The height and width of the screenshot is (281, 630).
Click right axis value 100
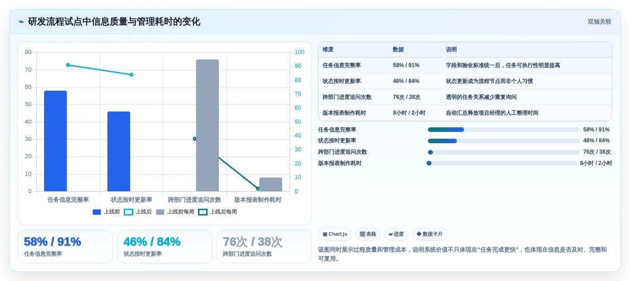pos(300,52)
